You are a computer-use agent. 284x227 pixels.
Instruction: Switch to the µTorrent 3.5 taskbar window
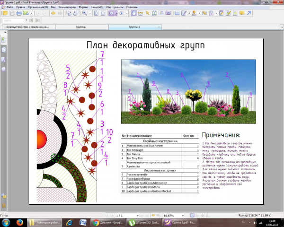pyautogui.click(x=144, y=222)
